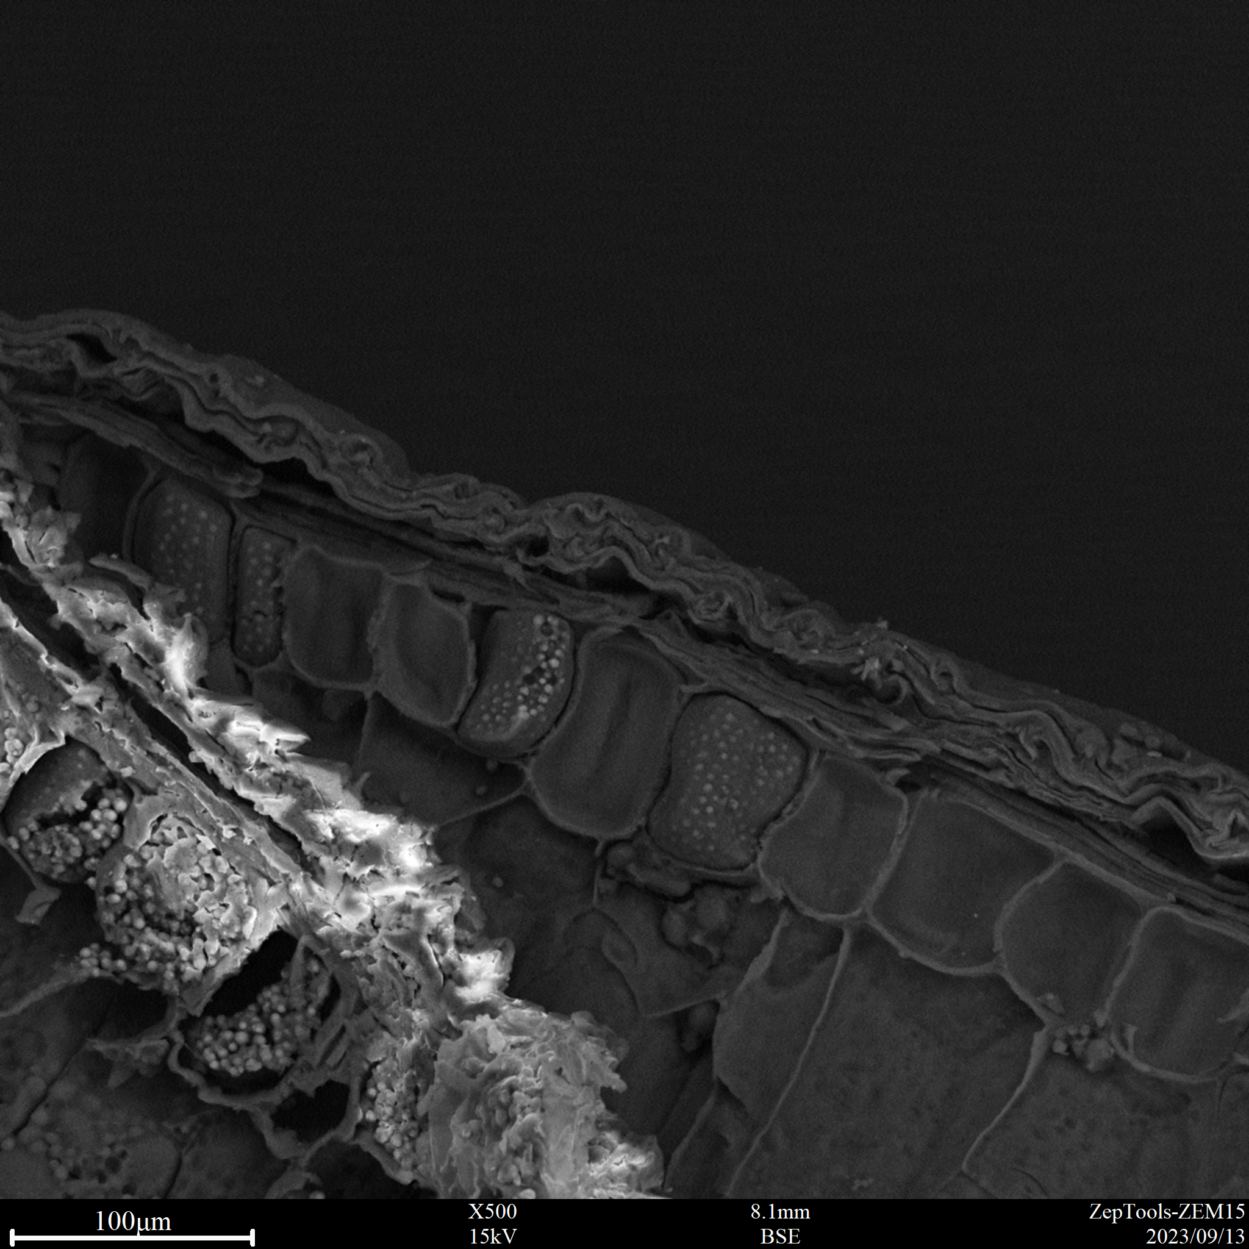Click the BSE detector label
The width and height of the screenshot is (1249, 1249).
point(780,1237)
